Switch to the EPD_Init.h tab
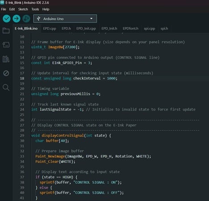209x201 pixels. (x=109, y=29)
